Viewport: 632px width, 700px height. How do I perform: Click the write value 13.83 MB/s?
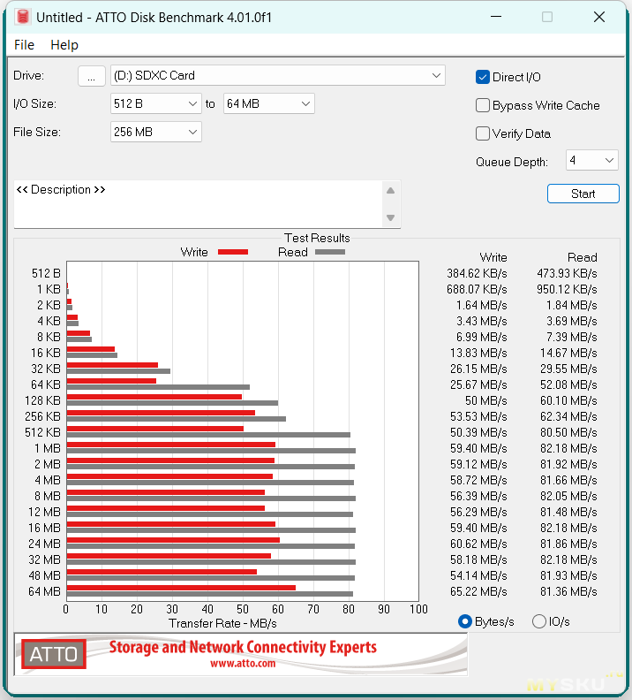tap(478, 354)
